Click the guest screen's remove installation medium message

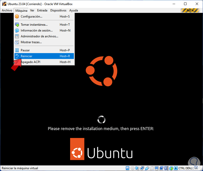coord(101,129)
